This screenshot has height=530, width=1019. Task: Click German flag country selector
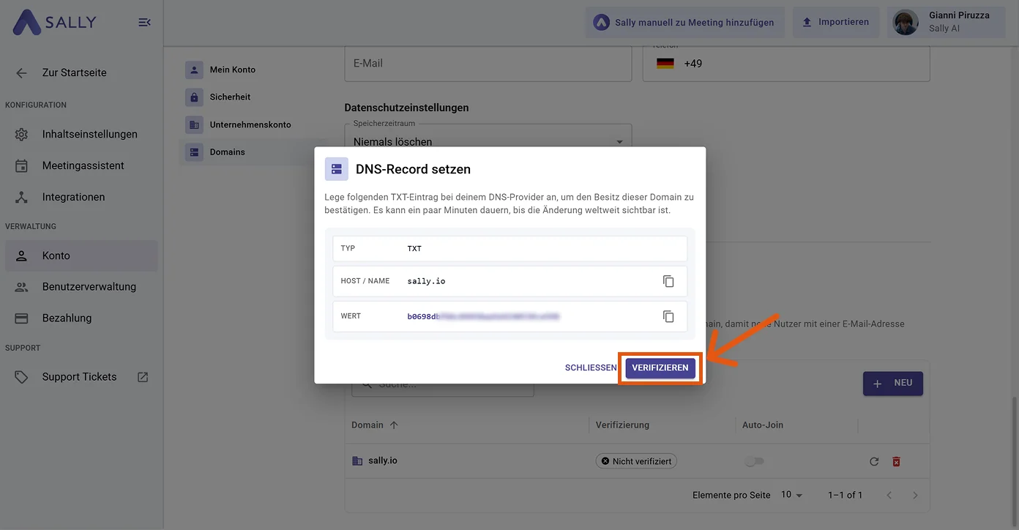(665, 64)
